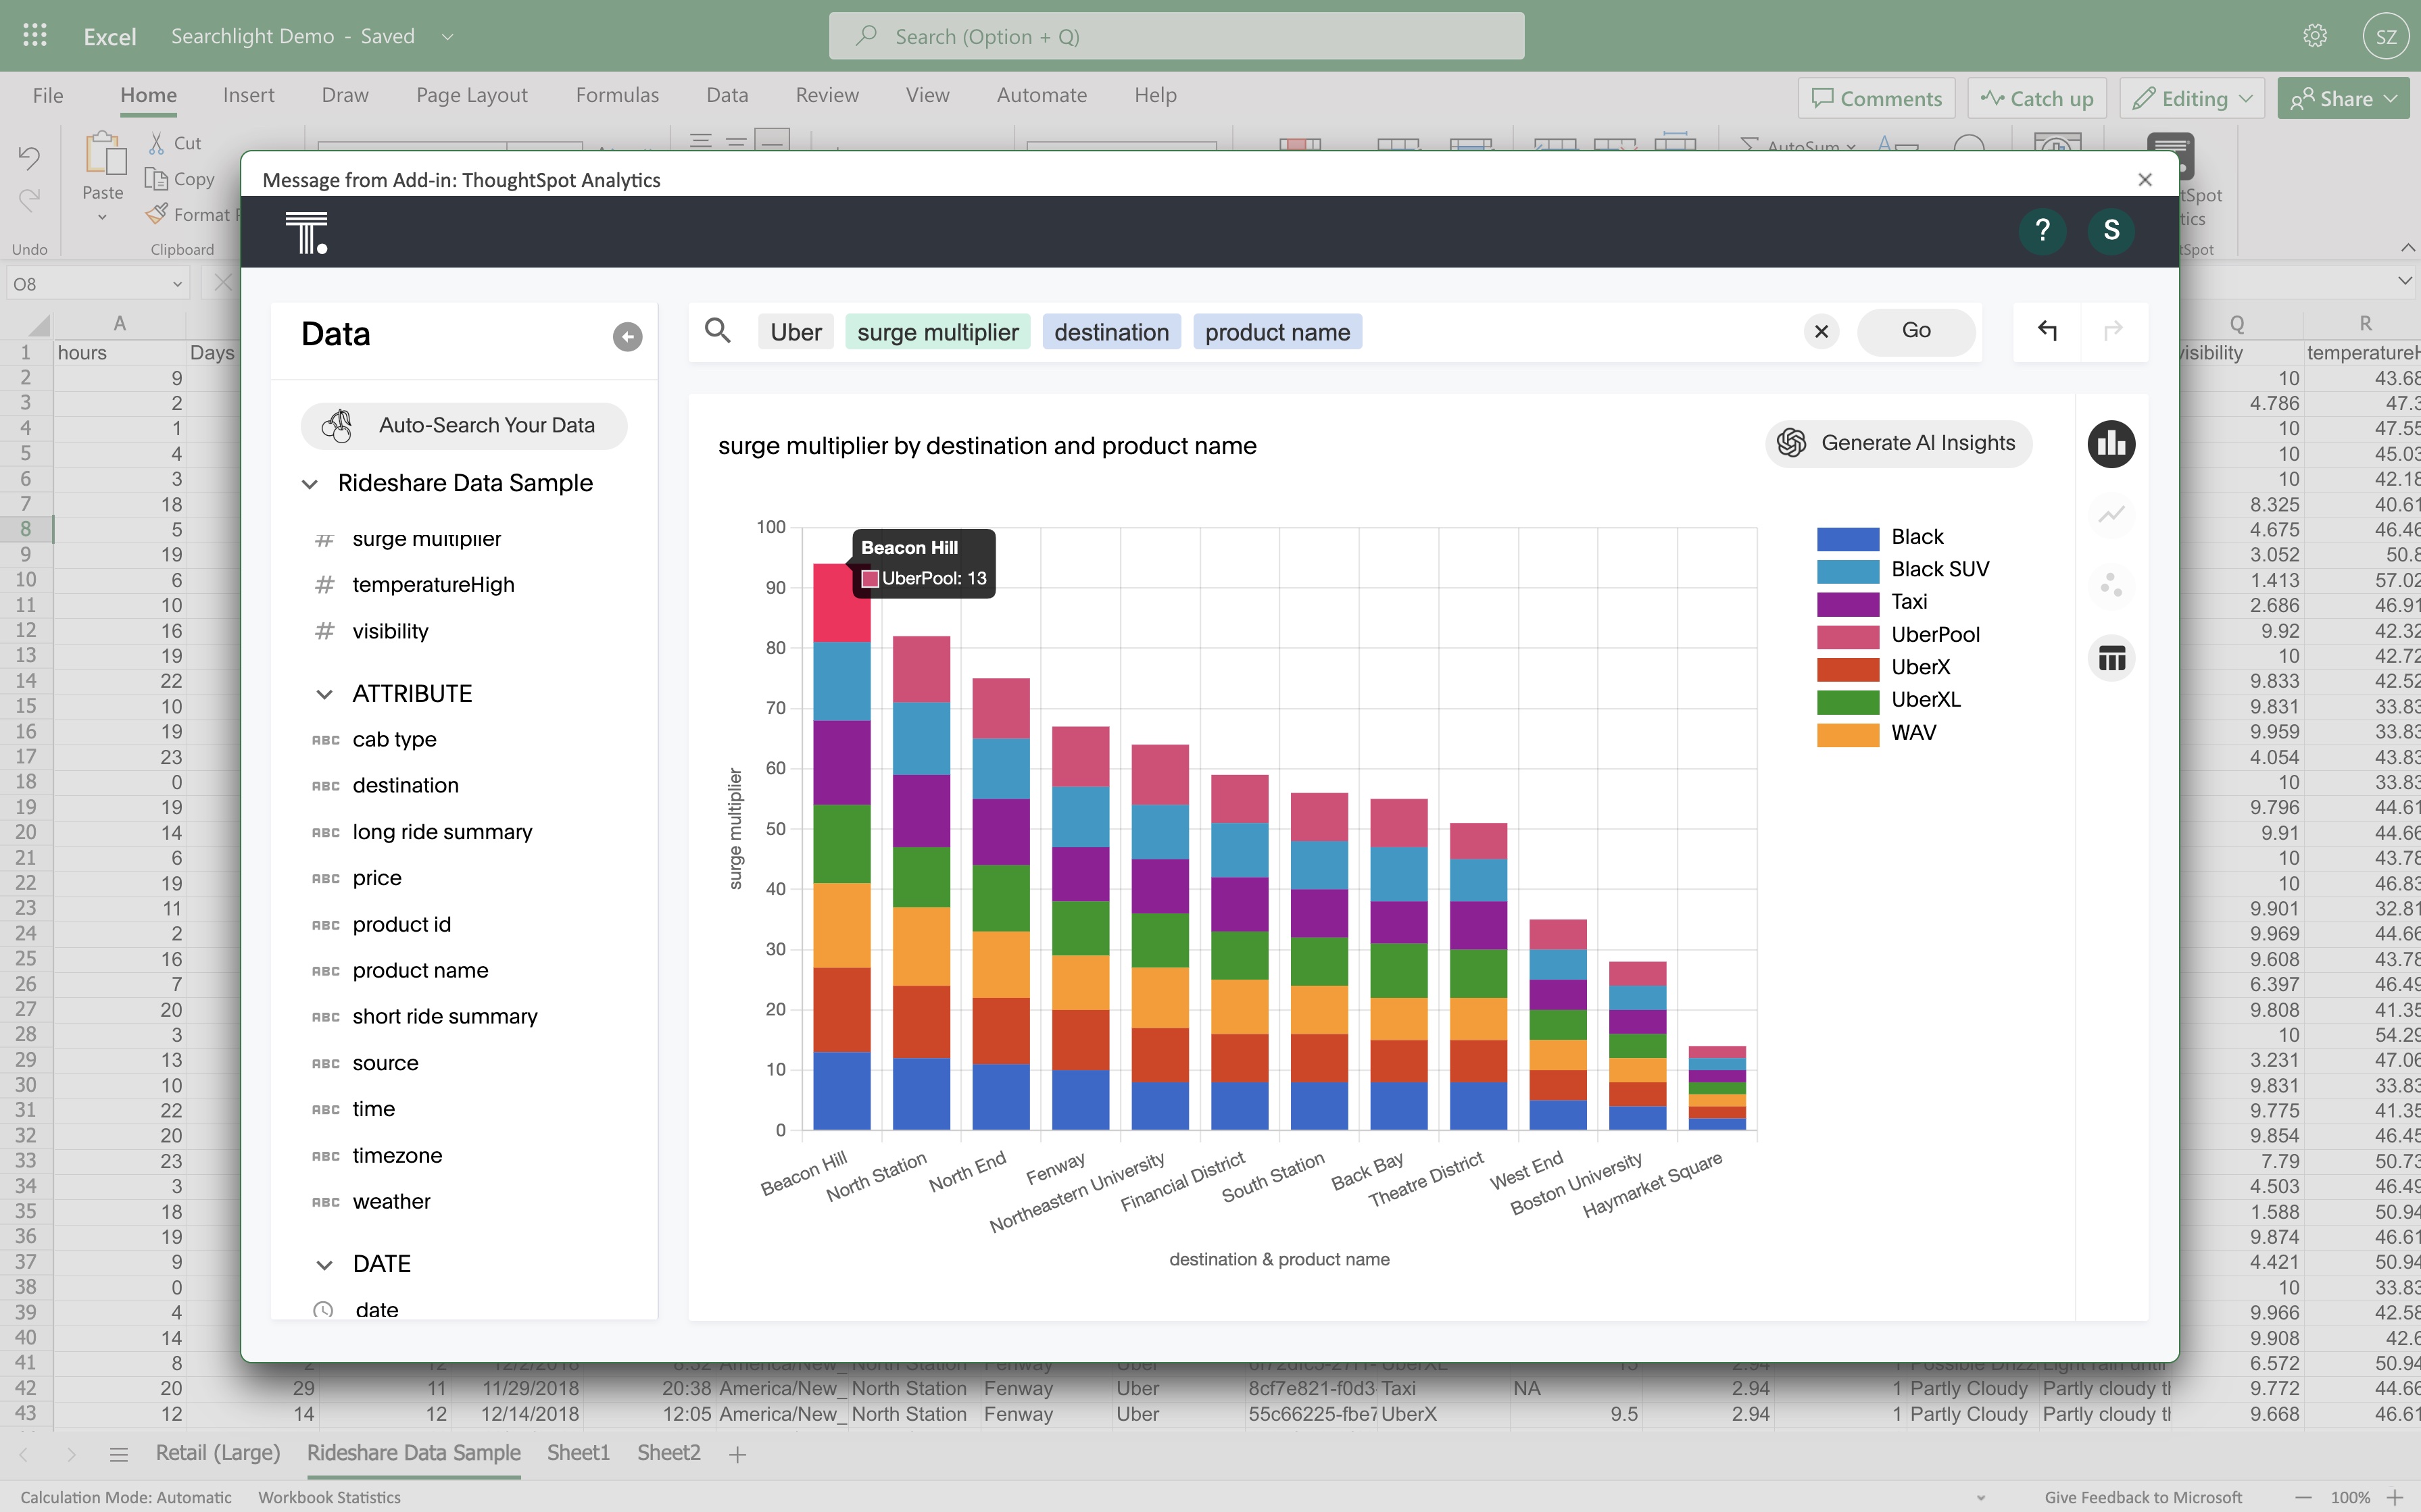Click the Go search button
2421x1512 pixels.
[1916, 331]
